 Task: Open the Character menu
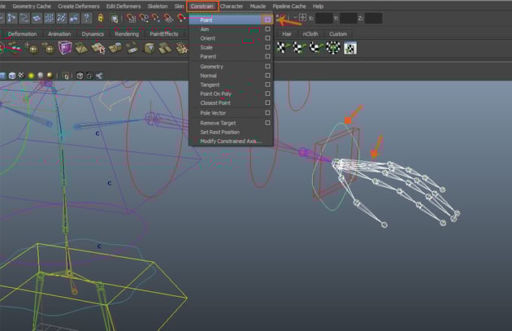232,6
